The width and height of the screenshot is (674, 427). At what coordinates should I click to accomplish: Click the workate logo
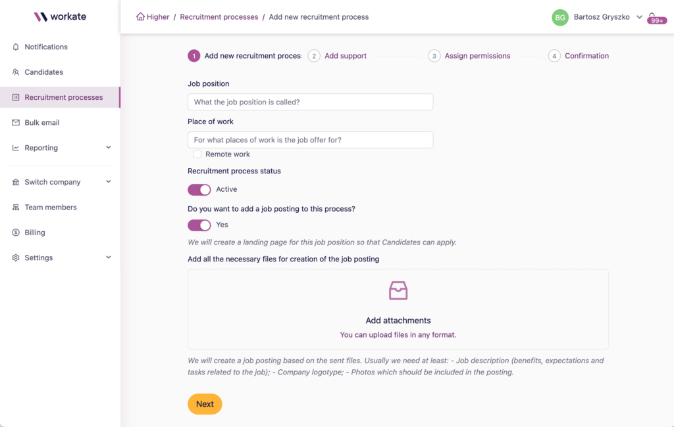(60, 16)
